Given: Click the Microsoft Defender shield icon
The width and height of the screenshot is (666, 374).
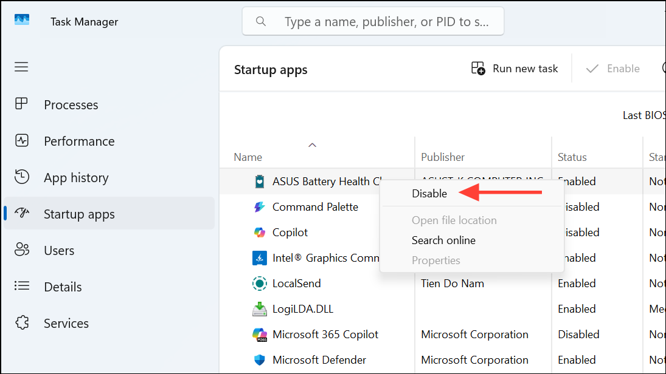Looking at the screenshot, I should 260,359.
